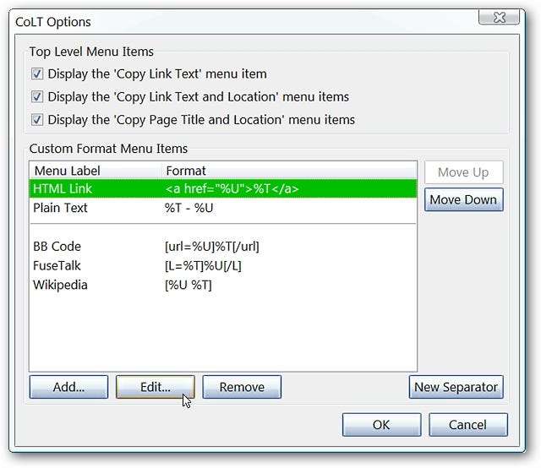Select the FuseTalk row

[223, 266]
